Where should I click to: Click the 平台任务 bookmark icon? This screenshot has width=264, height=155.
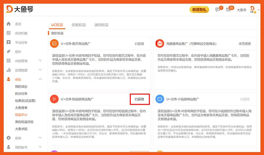(x=9, y=42)
